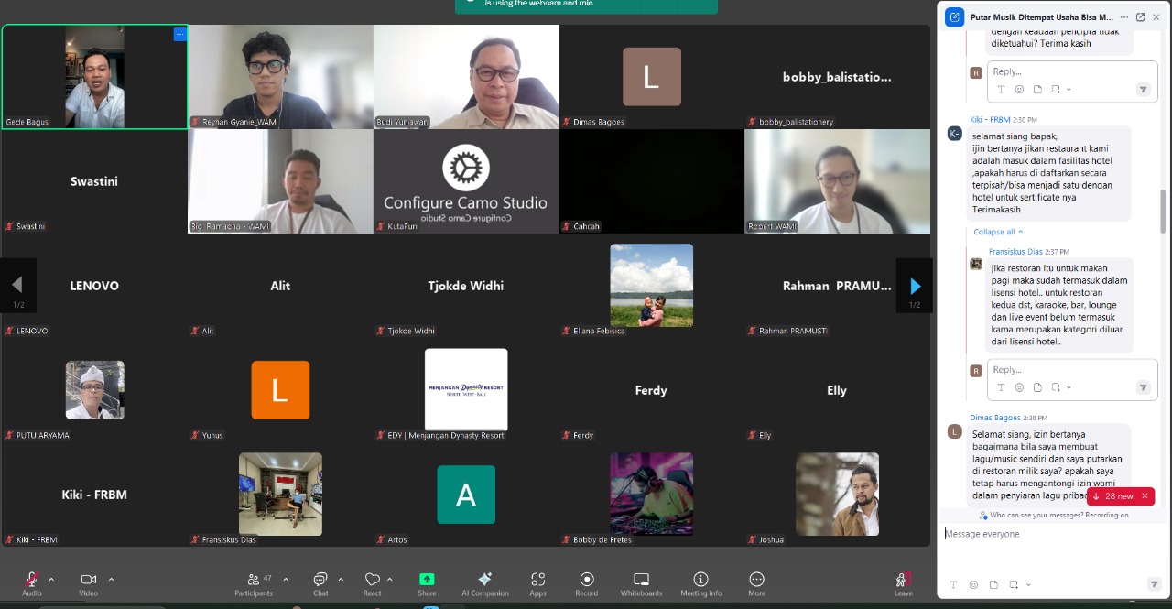The image size is (1172, 609).
Task: Show Meeting Info details
Action: pos(700,583)
